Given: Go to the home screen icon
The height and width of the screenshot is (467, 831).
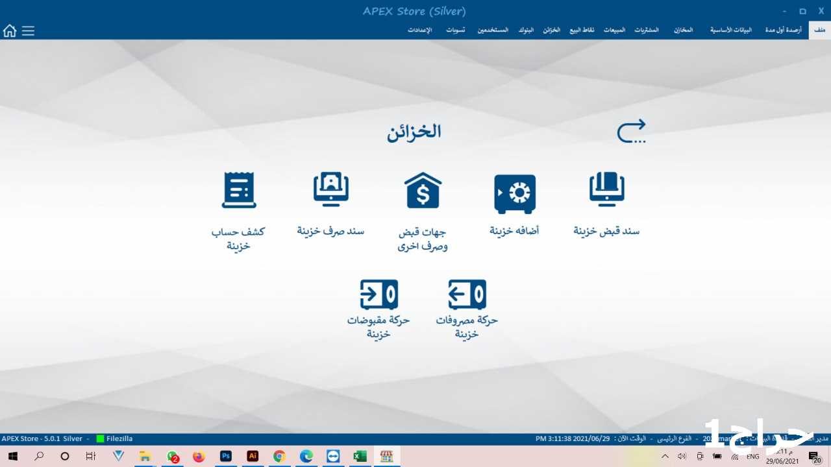Looking at the screenshot, I should coord(10,30).
